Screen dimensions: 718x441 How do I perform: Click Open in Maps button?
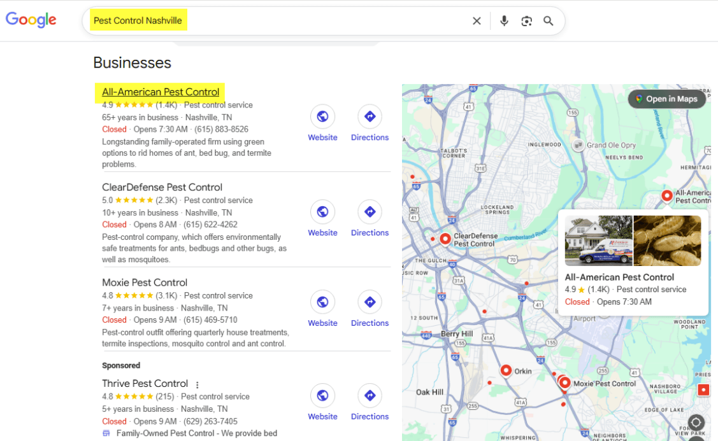(x=666, y=99)
